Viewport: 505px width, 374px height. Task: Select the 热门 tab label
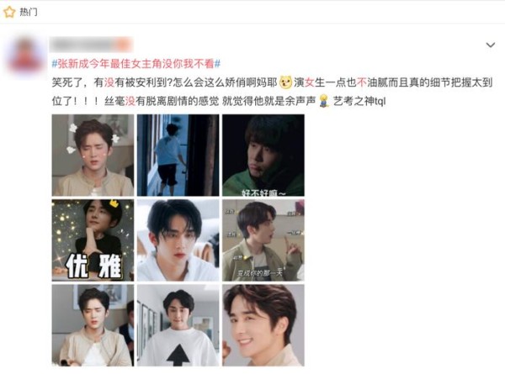click(x=29, y=13)
